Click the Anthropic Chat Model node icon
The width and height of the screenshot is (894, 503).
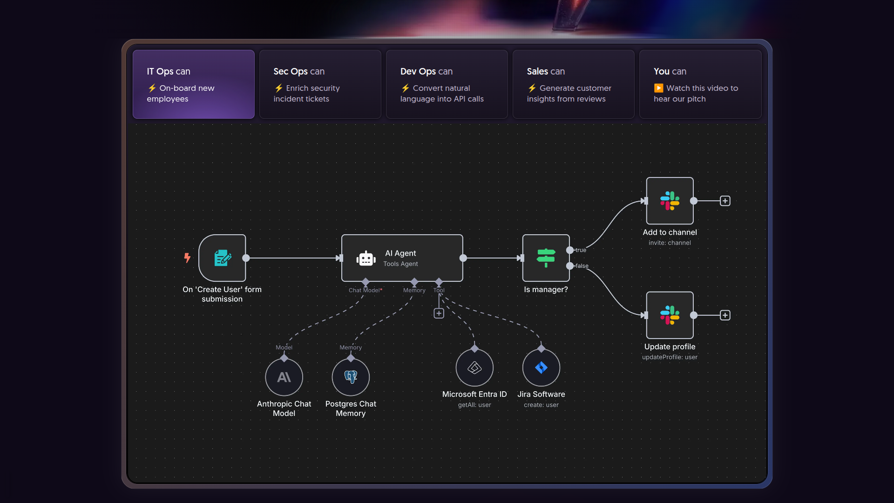coord(284,377)
